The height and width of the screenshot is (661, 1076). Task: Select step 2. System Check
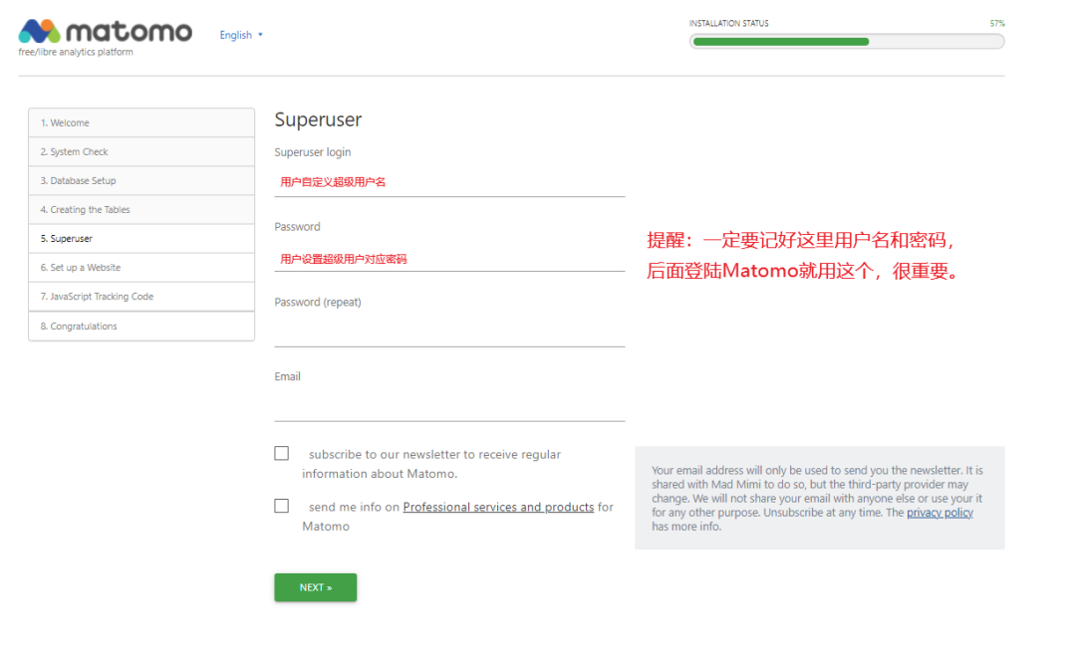(141, 151)
